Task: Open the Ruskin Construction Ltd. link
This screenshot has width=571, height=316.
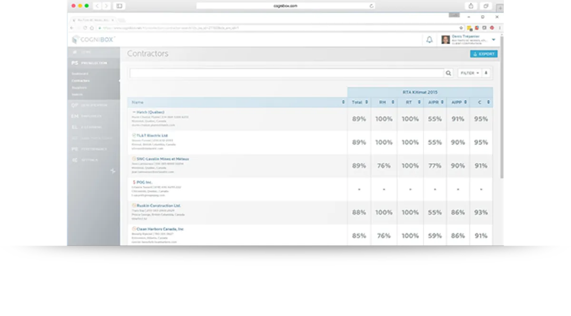Action: [158, 206]
